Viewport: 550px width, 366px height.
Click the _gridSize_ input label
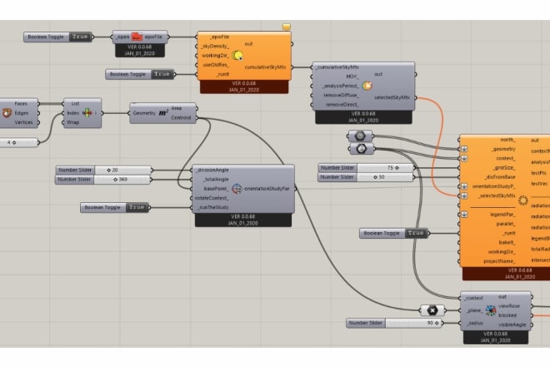pos(504,168)
